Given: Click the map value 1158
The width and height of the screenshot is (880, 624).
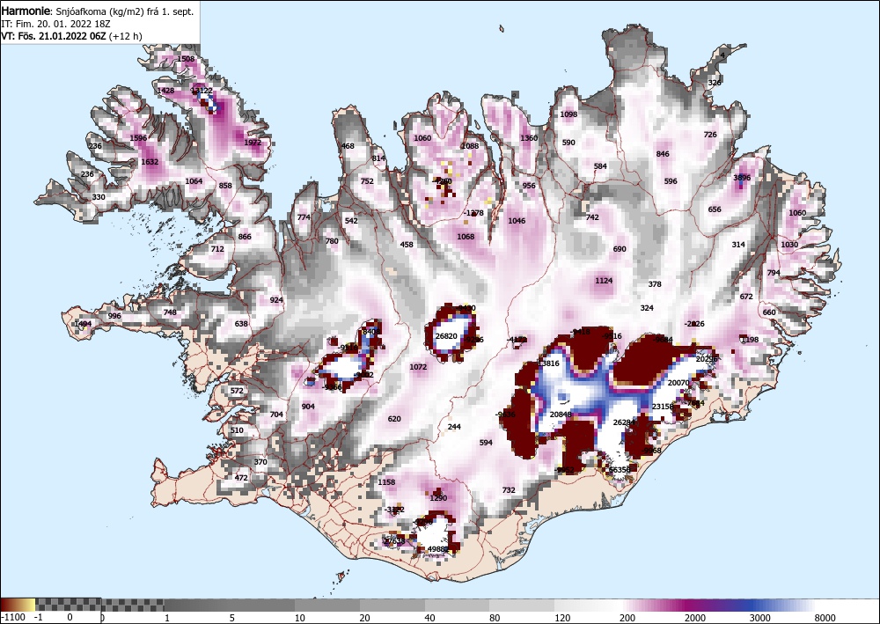Looking at the screenshot, I should (386, 482).
